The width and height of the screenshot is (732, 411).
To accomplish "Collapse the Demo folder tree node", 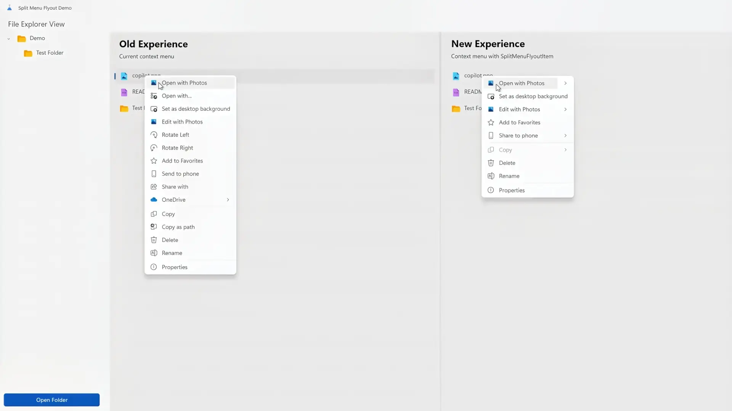I will 8,38.
